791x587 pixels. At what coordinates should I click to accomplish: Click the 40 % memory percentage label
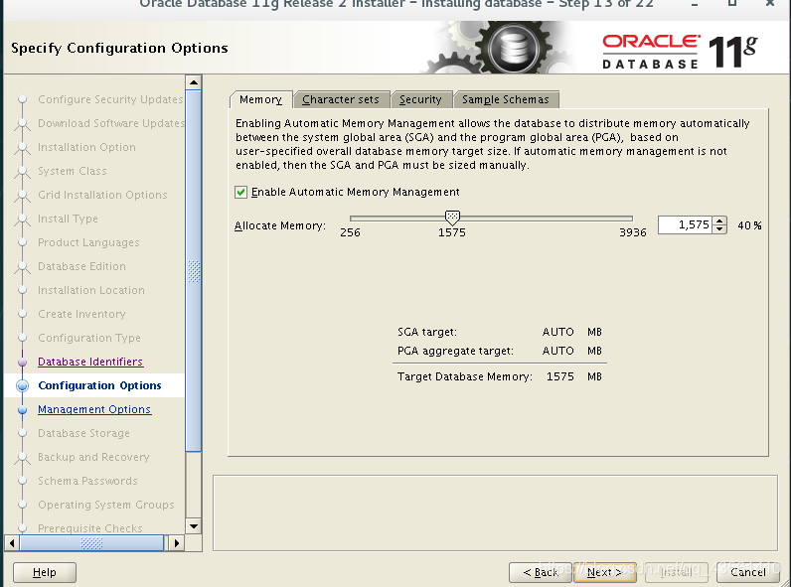point(749,225)
